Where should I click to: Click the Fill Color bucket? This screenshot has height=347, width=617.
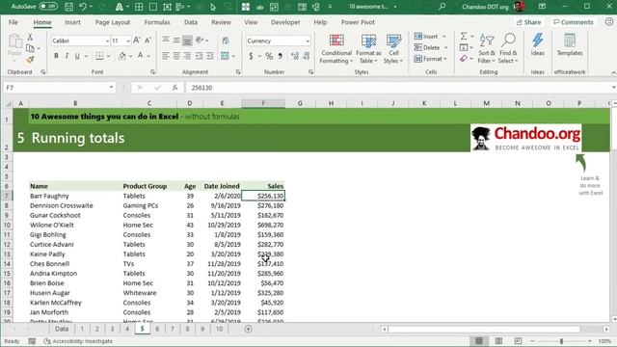(122, 56)
